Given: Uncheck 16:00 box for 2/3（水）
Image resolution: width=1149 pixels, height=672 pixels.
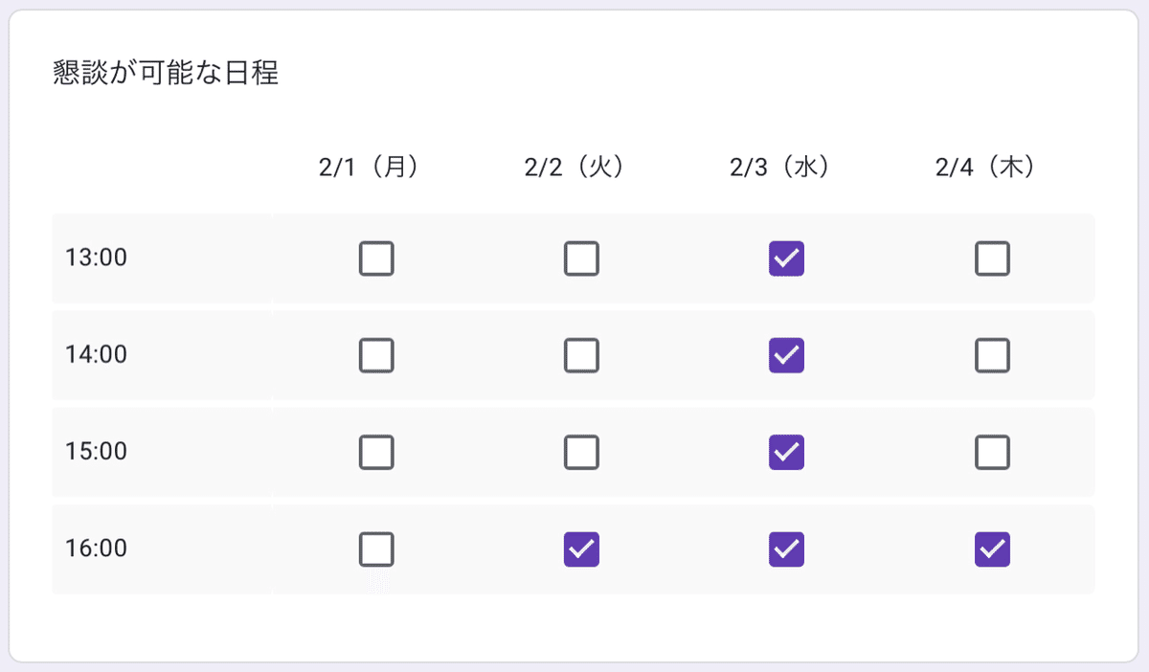Looking at the screenshot, I should click(x=786, y=549).
